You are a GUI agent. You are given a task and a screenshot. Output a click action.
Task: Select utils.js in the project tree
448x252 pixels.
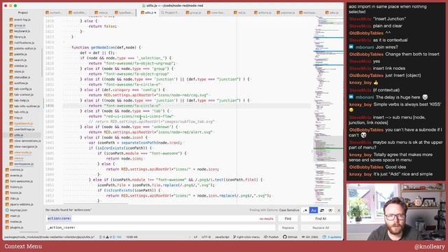pyautogui.click(x=19, y=135)
